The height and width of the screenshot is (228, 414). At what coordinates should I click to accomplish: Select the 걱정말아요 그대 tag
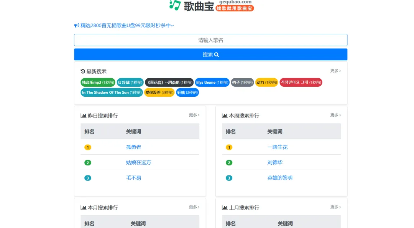301,82
